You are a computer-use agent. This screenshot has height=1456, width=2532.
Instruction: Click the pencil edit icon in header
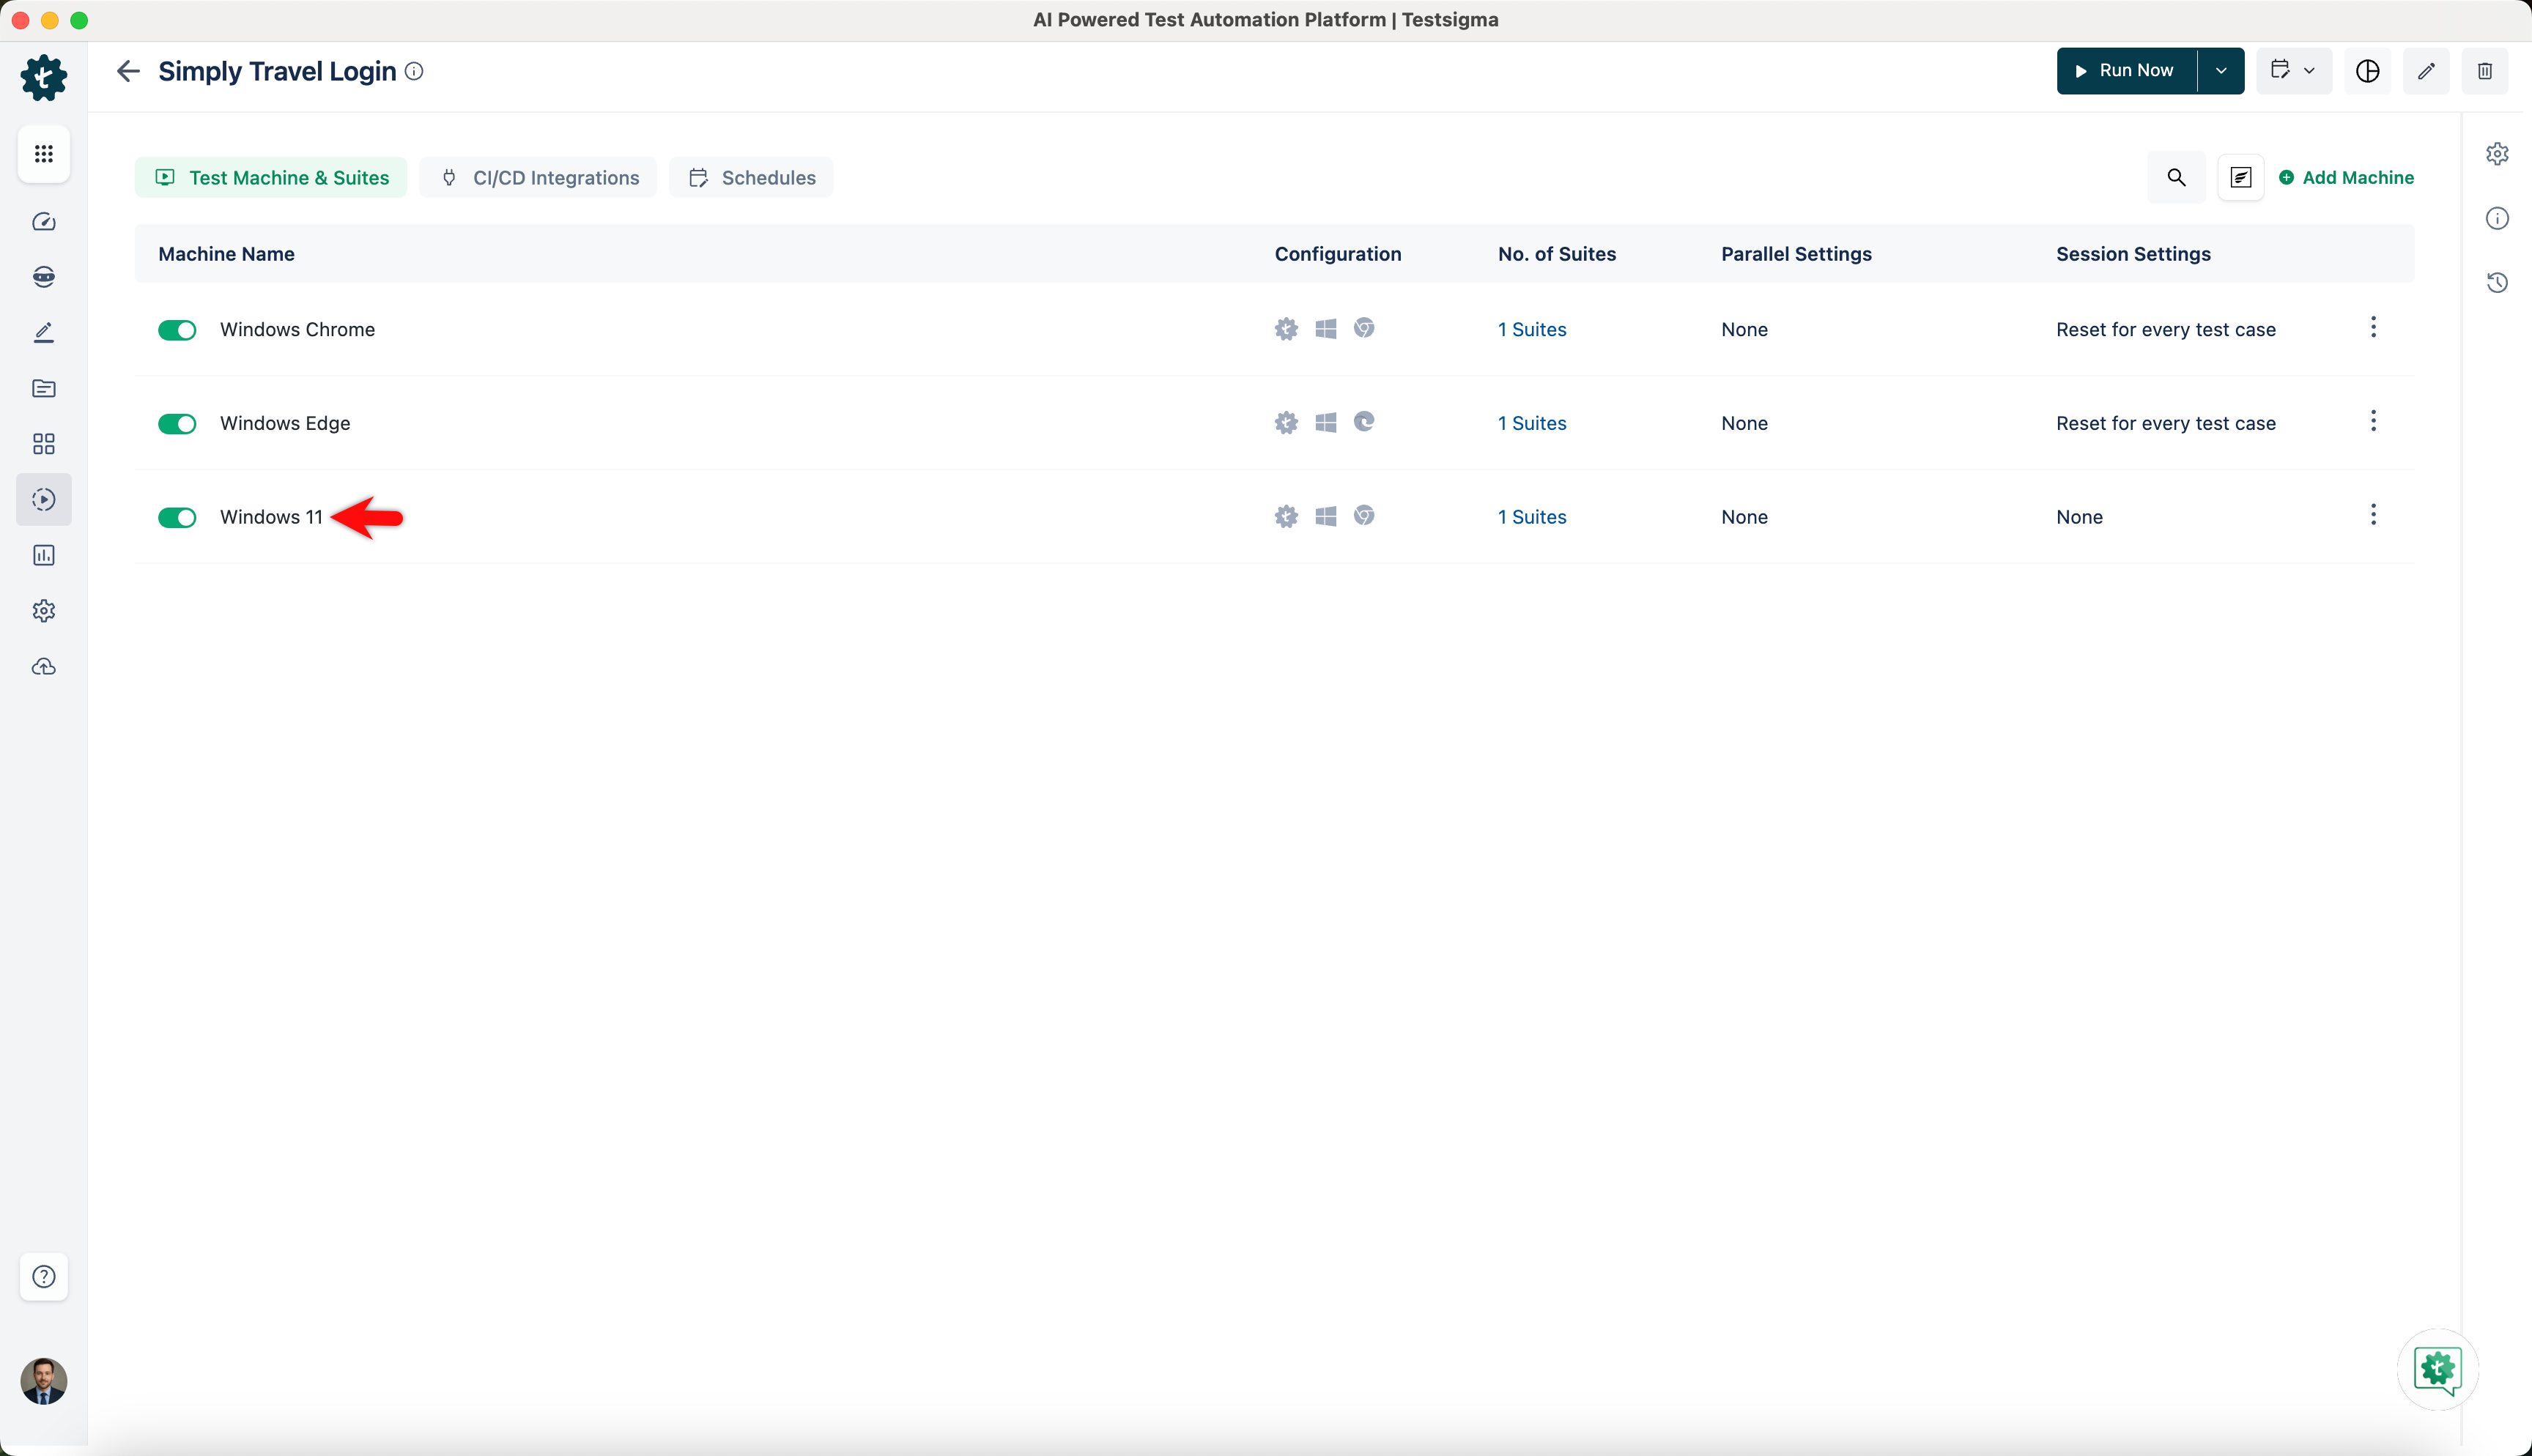[x=2426, y=71]
